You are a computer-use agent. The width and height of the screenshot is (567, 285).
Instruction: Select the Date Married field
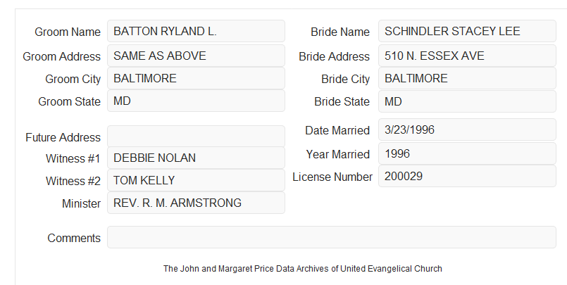coord(467,129)
